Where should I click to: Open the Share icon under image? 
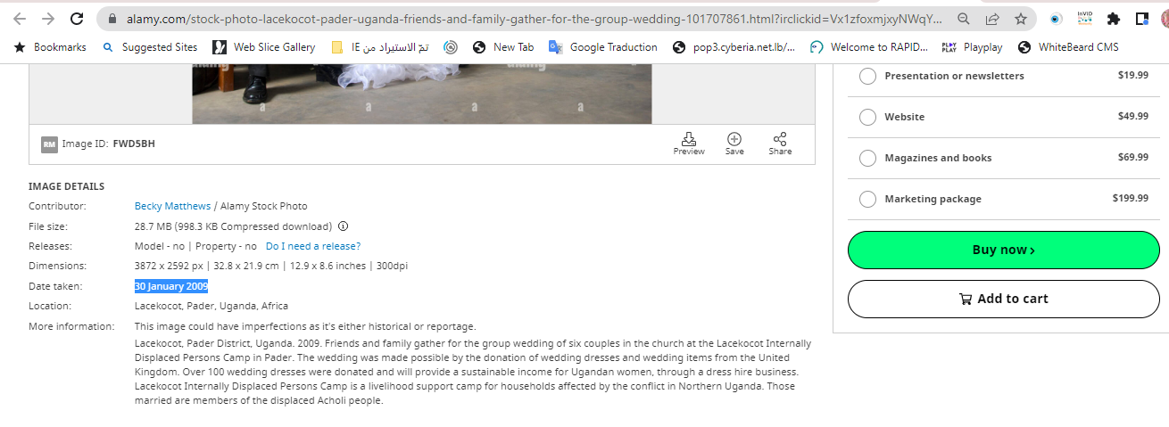(780, 139)
